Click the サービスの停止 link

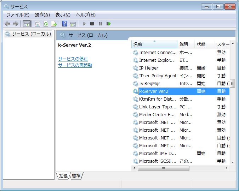tap(73, 59)
